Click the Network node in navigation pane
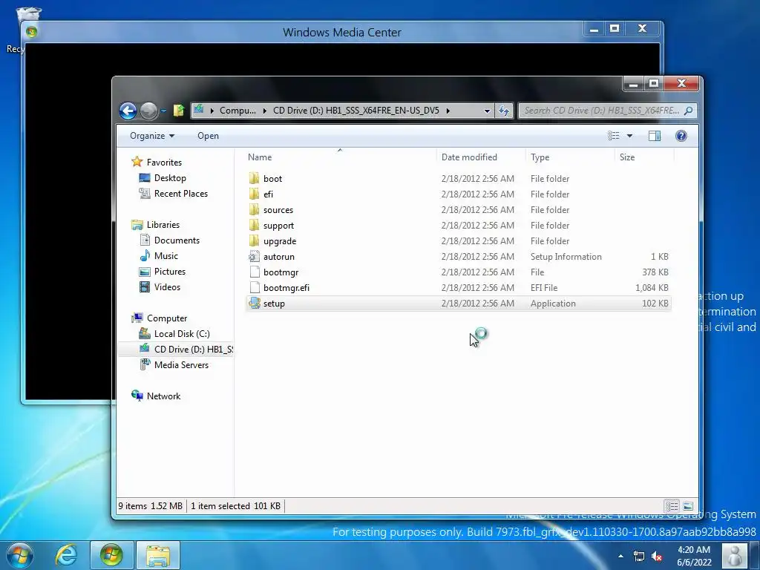Screen dimensions: 760x570 pyautogui.click(x=163, y=396)
